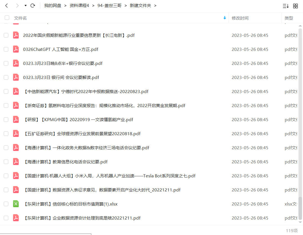
Task: Select 【五矿证券研究】全球锂资源行业发展前景展望20220818.pdf
Action: [x=82, y=134]
